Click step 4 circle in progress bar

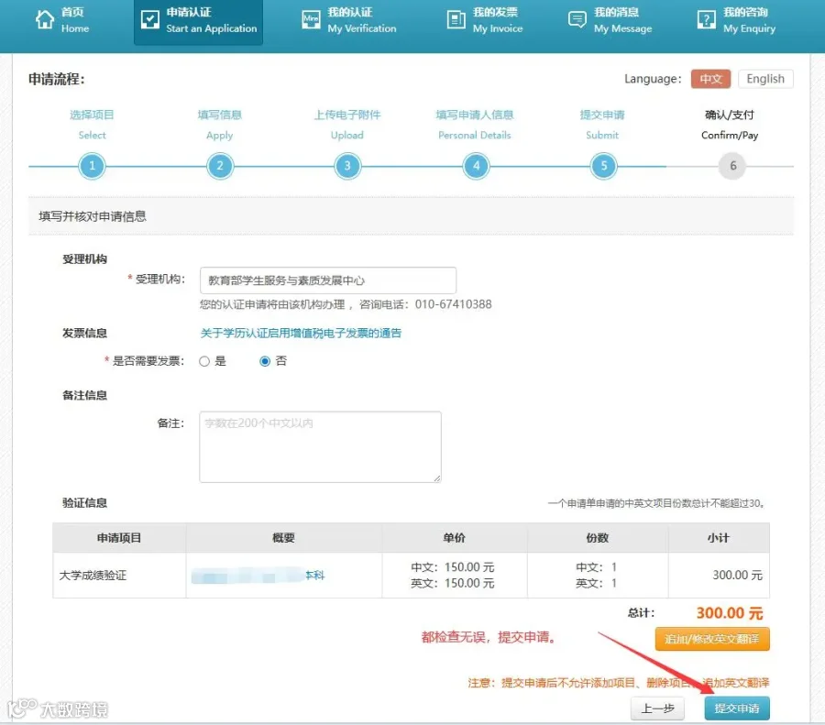(476, 166)
